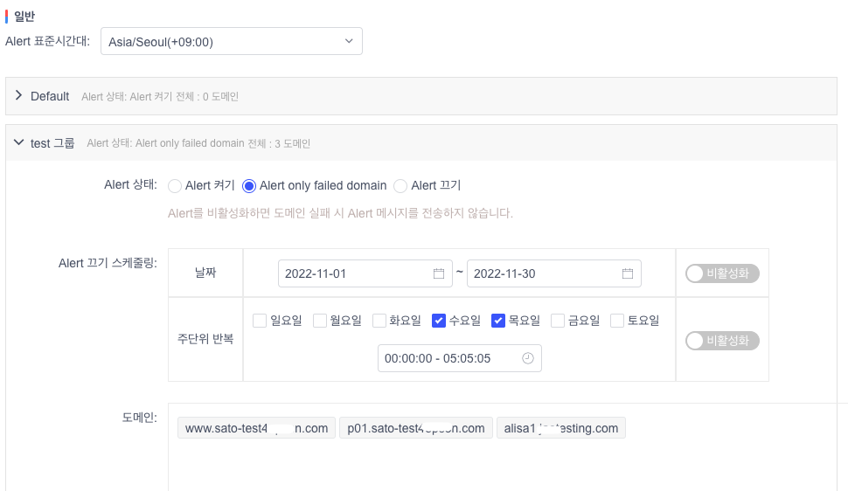Check the 일요일 checkbox
The image size is (848, 491).
pos(260,321)
